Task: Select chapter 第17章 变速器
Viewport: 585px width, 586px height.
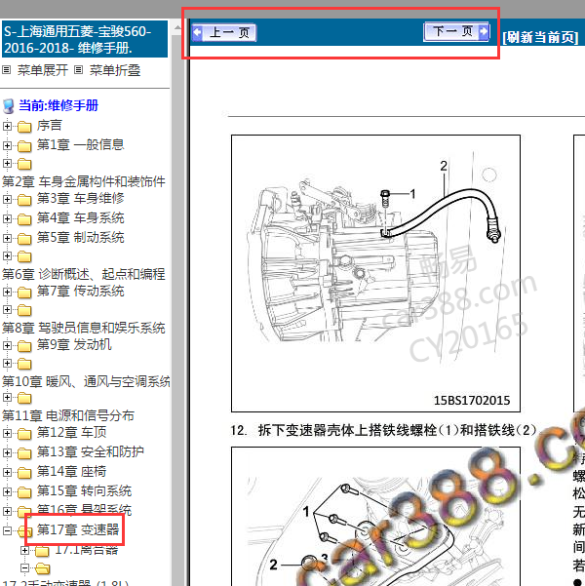Action: coord(78,529)
